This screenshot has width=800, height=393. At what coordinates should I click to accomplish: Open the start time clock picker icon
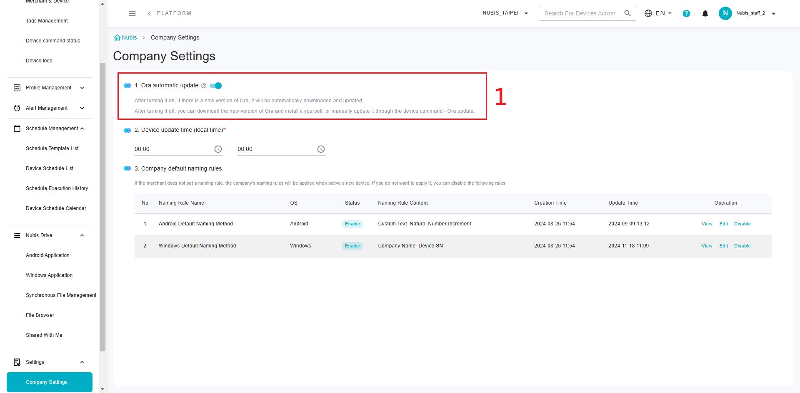218,149
